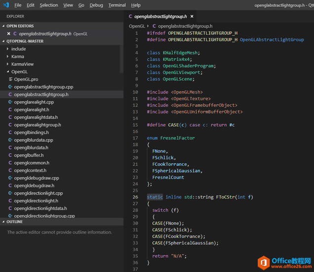The image size is (314, 272).
Task: Open openglcontext.h file
Action: click(62, 170)
